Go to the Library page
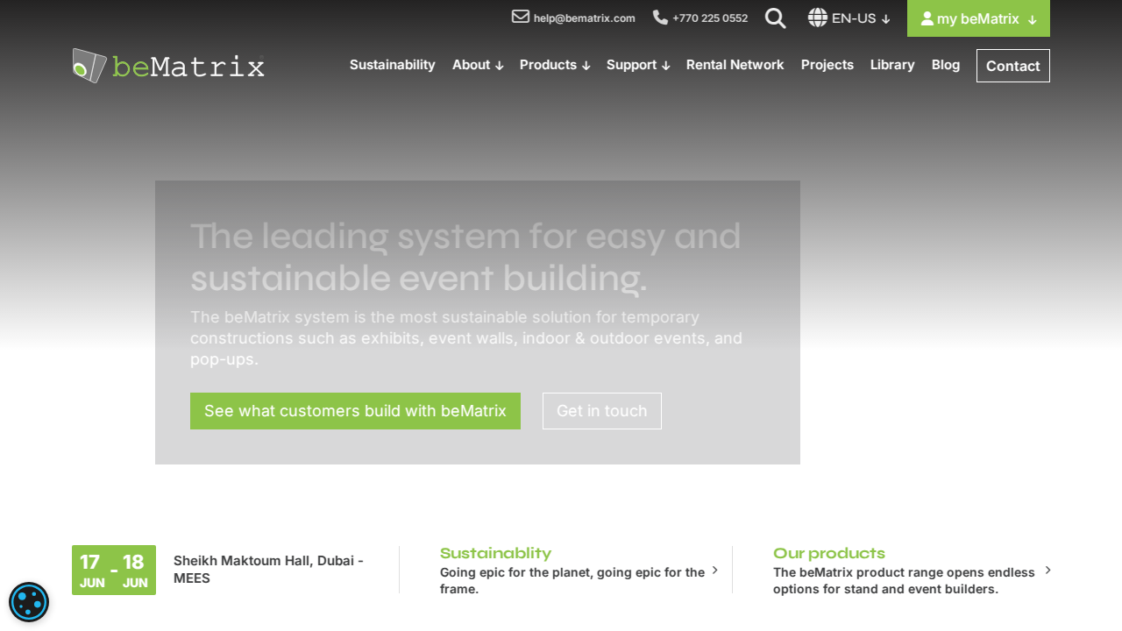 [892, 65]
